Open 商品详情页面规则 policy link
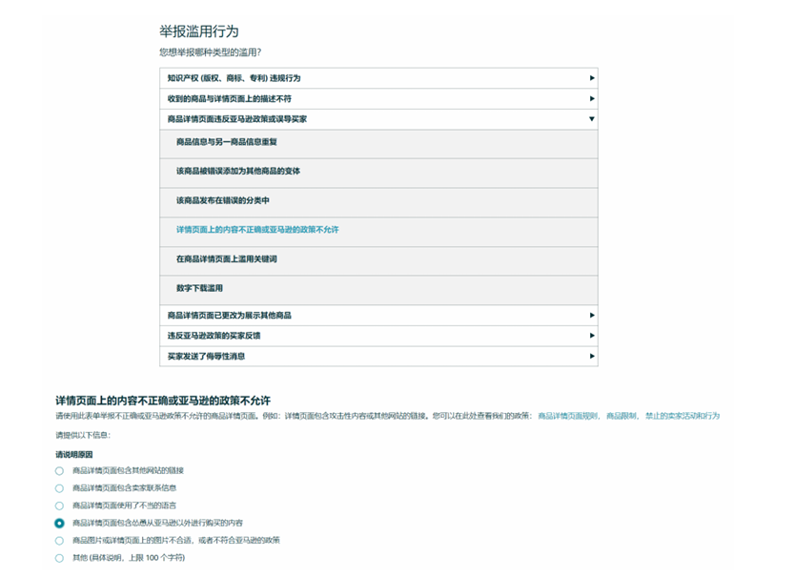This screenshot has width=795, height=578. tap(568, 416)
